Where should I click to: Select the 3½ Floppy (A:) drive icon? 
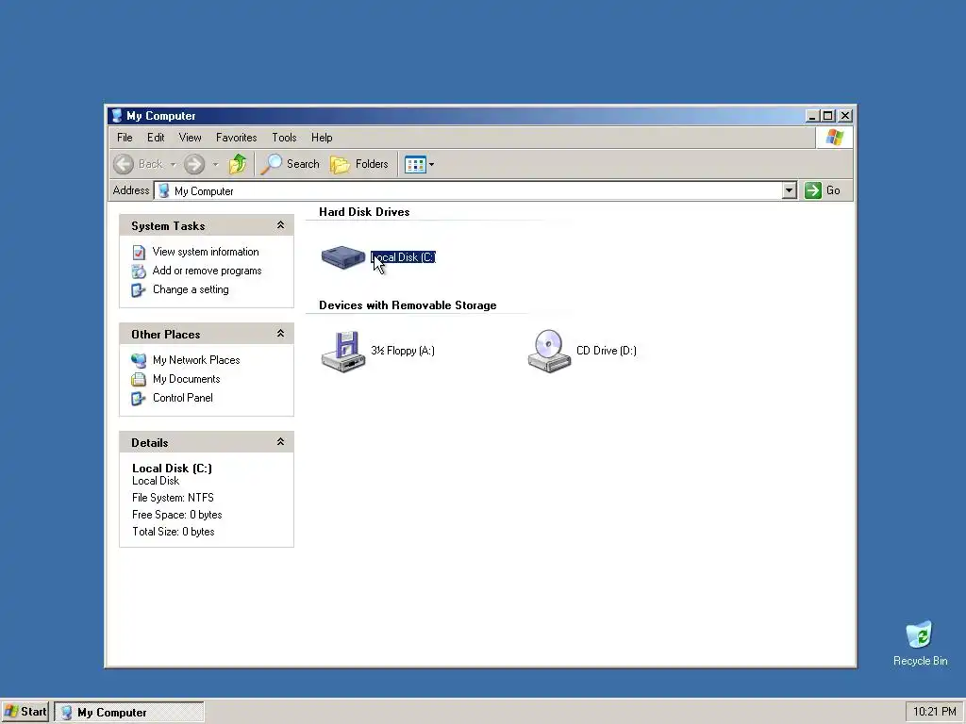pyautogui.click(x=343, y=351)
